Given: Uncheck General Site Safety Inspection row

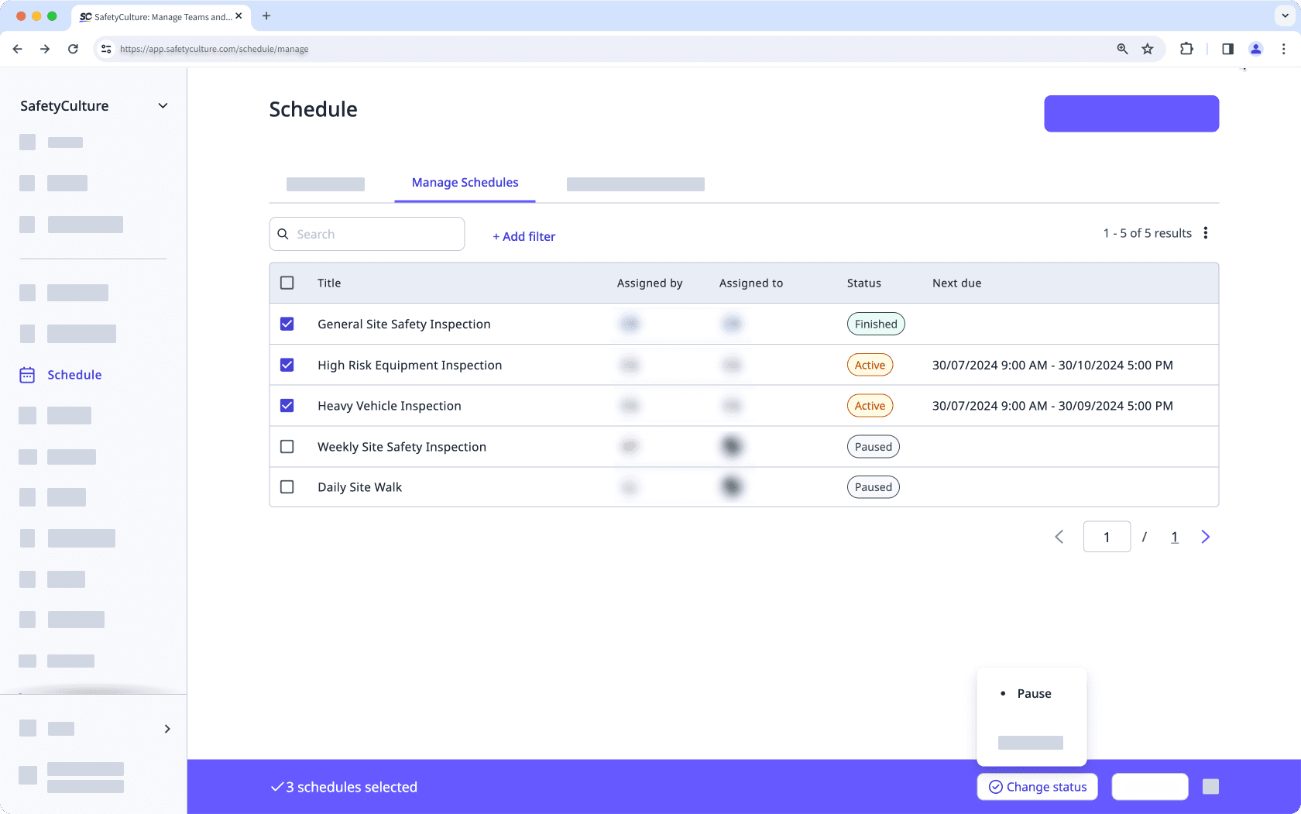Looking at the screenshot, I should coord(287,324).
